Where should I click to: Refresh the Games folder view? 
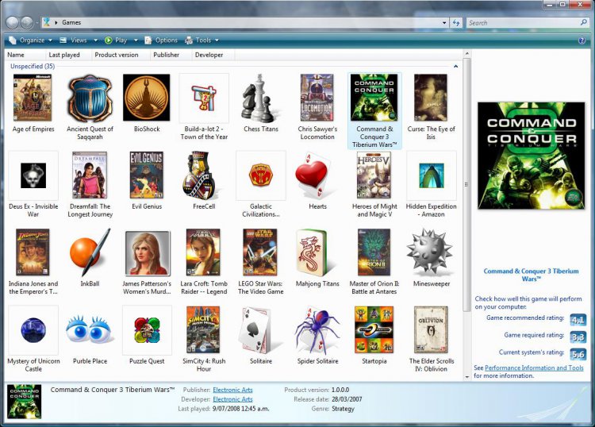[x=456, y=23]
